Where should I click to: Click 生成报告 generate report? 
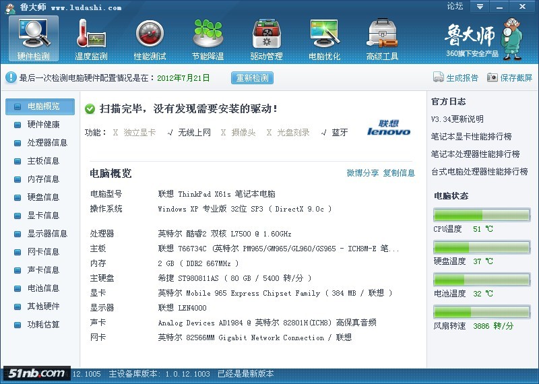(456, 78)
